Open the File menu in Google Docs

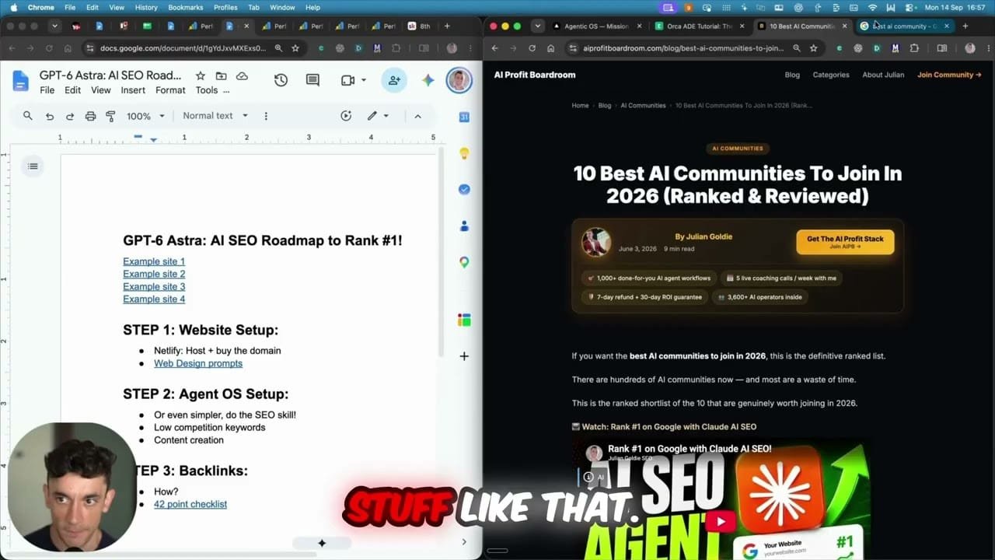[x=47, y=90]
